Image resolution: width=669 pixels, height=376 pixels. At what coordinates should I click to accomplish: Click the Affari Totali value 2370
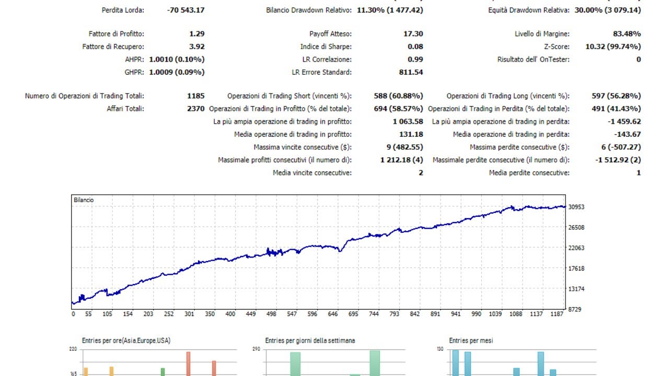195,109
